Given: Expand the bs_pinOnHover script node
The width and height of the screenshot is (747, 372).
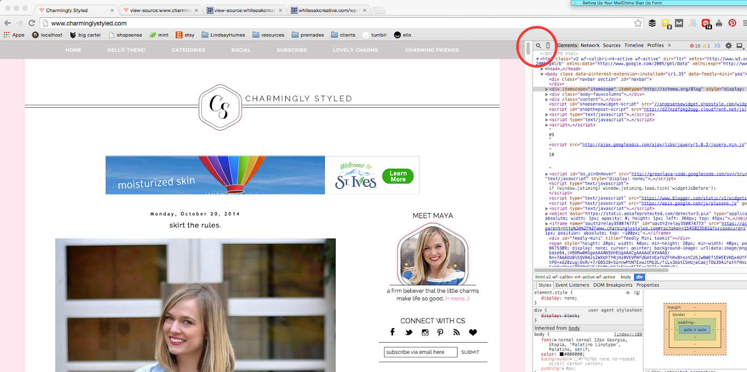Looking at the screenshot, I should point(547,174).
